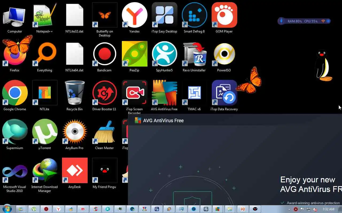
Task: Open iTop Screen Recorder shortcut
Action: [134, 97]
